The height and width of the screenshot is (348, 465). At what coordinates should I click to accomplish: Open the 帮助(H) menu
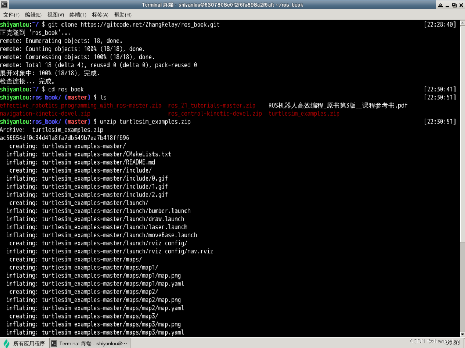123,15
